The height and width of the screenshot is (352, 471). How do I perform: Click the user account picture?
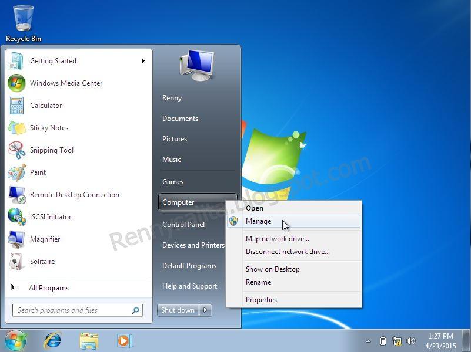point(197,65)
